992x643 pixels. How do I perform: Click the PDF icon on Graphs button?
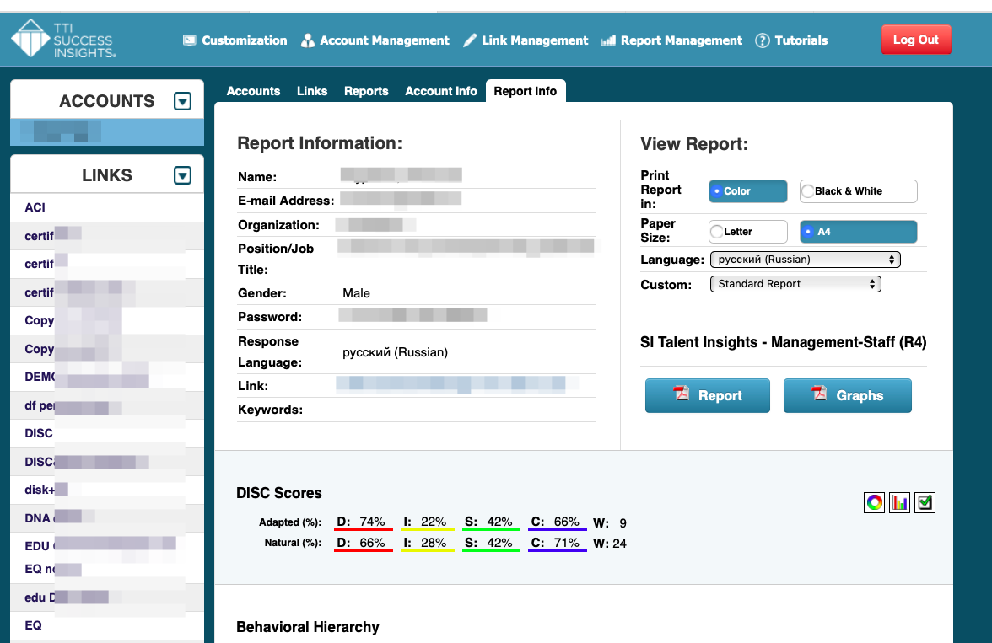pos(819,394)
